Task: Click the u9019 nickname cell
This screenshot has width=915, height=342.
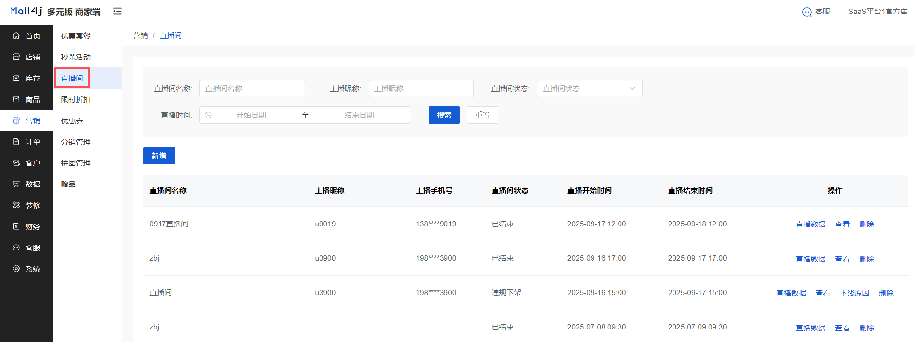Action: click(325, 224)
